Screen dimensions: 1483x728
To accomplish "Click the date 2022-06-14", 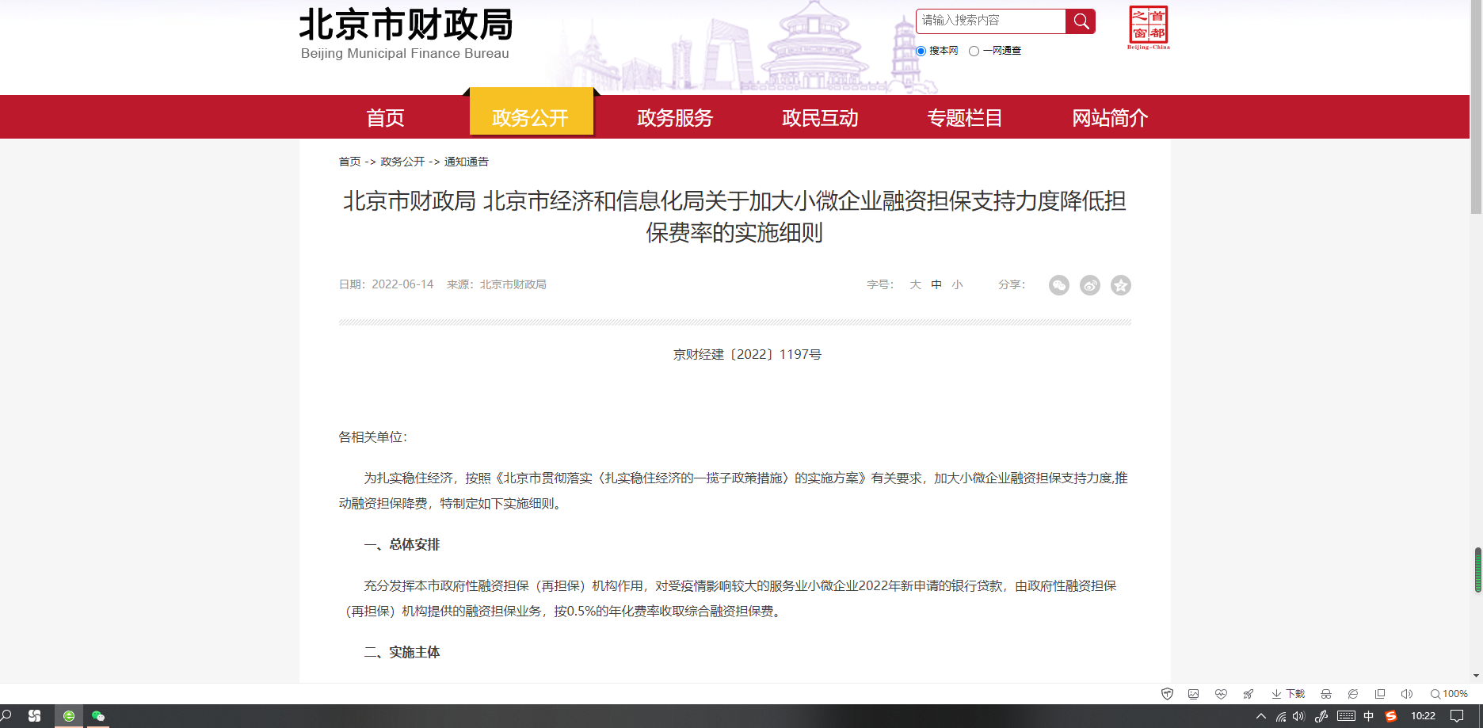I will tap(402, 284).
